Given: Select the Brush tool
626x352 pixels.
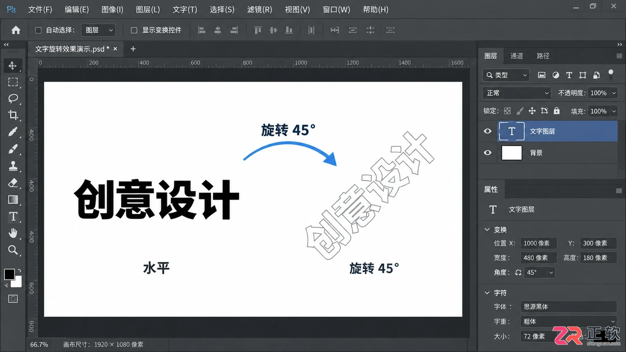Looking at the screenshot, I should 13,149.
